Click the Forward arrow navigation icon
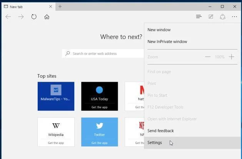Viewport: 242px width, 159px height. click(x=21, y=17)
